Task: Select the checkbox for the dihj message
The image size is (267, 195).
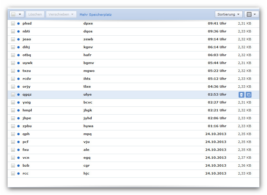Action: [13, 47]
